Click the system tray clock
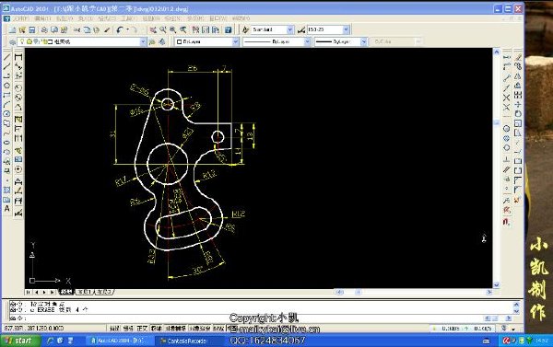The height and width of the screenshot is (347, 553). pyautogui.click(x=541, y=341)
